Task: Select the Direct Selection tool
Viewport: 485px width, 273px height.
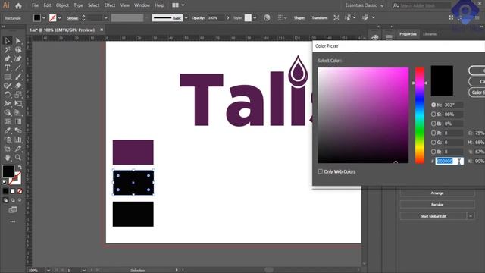Action: point(18,41)
